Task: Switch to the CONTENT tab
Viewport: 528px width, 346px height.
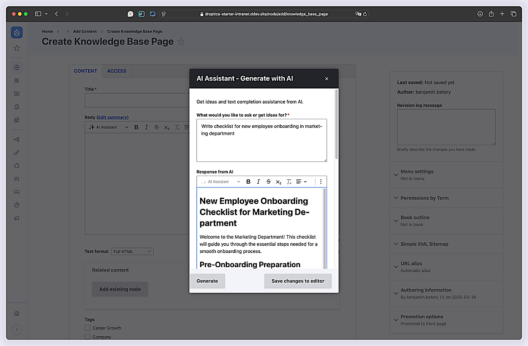Action: pyautogui.click(x=86, y=71)
